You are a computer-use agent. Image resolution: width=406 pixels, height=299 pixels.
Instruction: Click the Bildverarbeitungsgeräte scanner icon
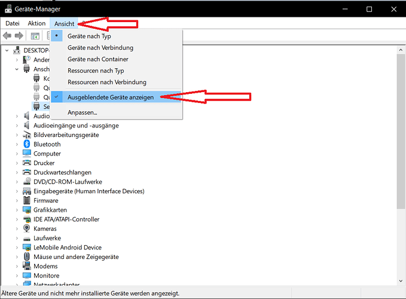[27, 135]
